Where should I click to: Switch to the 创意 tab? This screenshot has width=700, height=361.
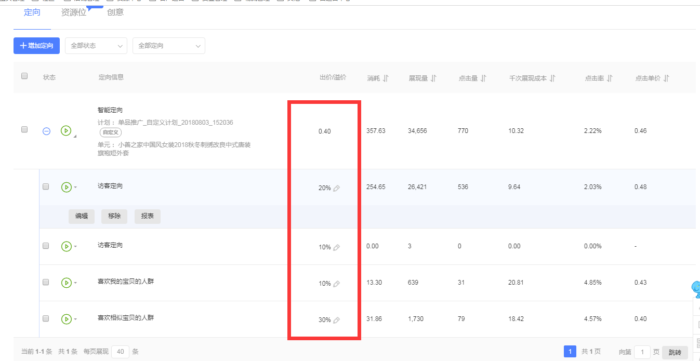click(x=115, y=12)
